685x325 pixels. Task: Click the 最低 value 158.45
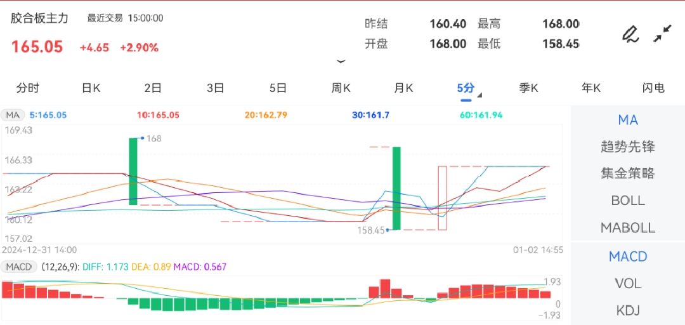561,44
